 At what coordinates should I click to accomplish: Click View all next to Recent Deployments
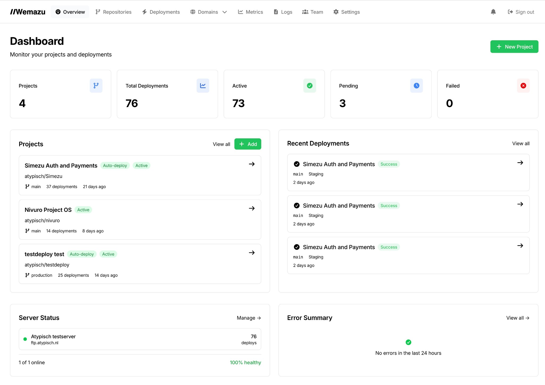(x=521, y=143)
